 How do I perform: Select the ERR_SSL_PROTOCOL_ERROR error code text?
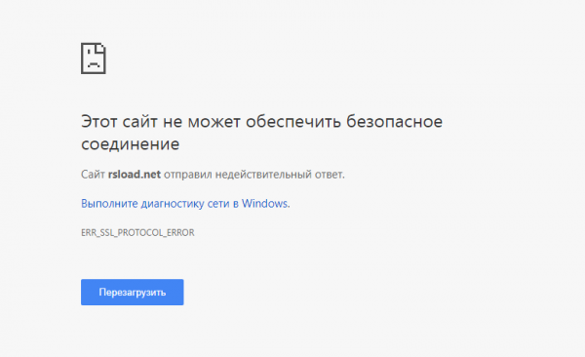click(137, 233)
